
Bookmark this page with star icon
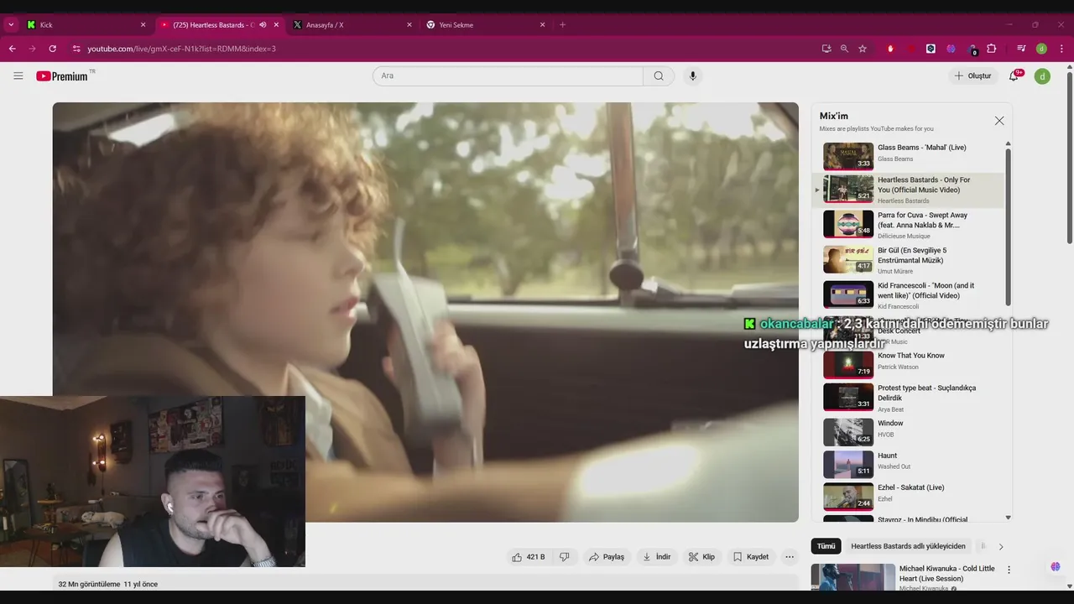click(x=863, y=49)
